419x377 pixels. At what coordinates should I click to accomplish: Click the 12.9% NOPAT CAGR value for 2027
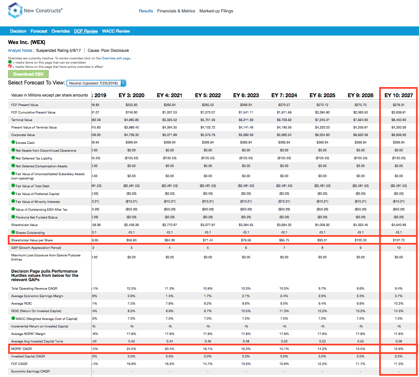(x=399, y=349)
